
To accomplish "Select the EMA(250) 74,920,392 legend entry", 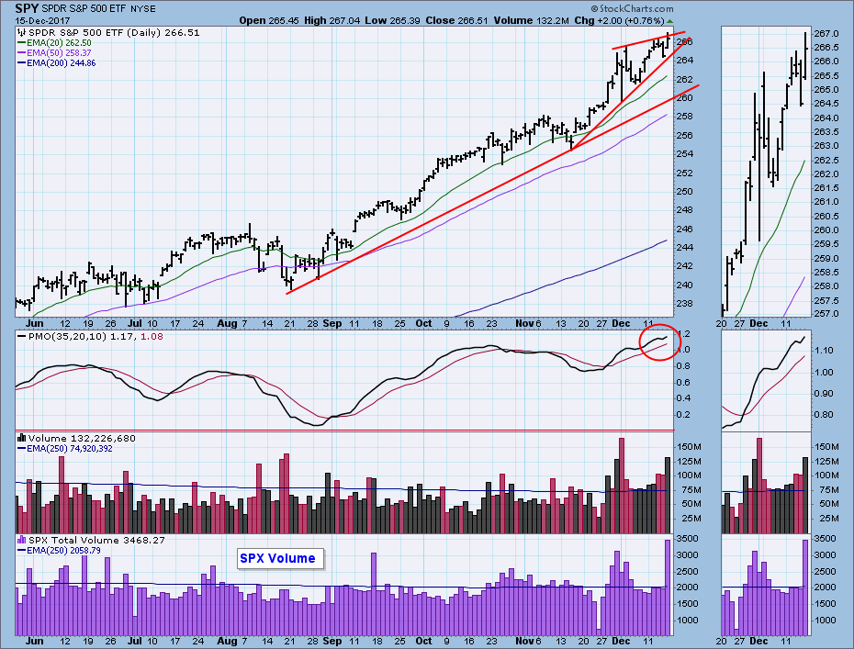I will 70,449.
